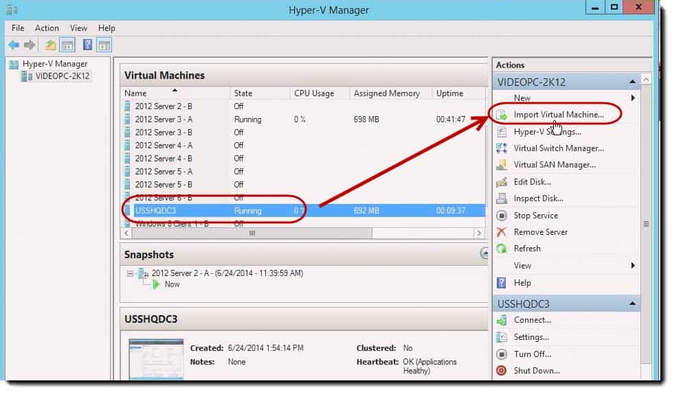
Task: Select the 2012 Server 3 - B row
Action: click(304, 133)
